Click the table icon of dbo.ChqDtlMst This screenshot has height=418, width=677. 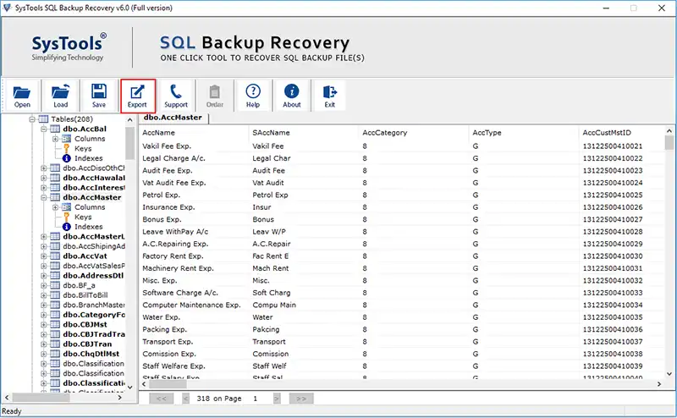point(55,354)
